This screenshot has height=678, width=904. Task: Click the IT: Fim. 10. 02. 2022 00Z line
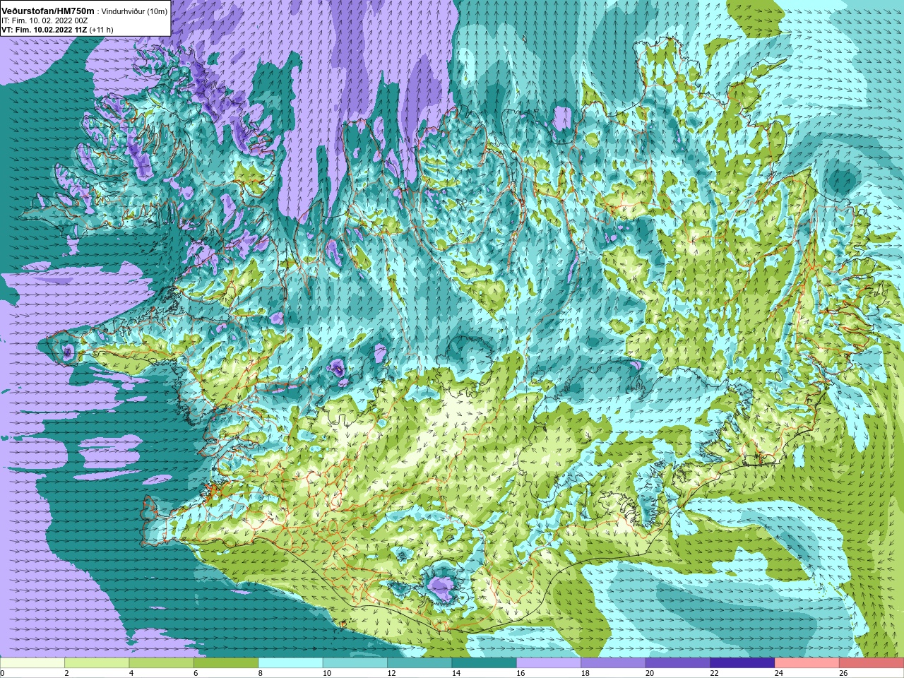[x=44, y=20]
